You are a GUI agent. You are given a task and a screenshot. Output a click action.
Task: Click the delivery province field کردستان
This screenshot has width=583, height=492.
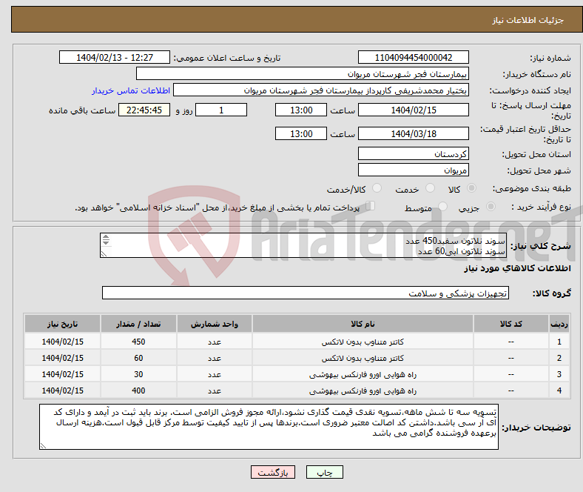point(414,153)
